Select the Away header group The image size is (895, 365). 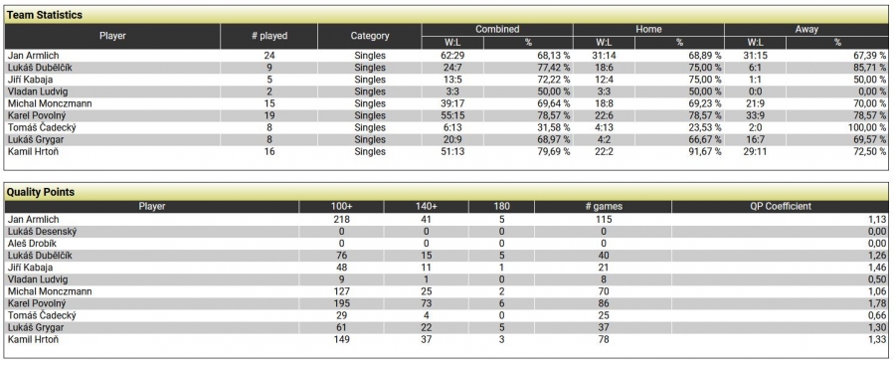pos(806,30)
